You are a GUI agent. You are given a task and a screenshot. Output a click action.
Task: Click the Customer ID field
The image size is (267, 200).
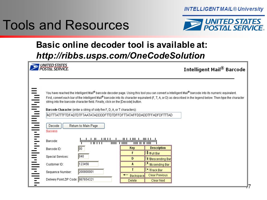(x=88, y=164)
